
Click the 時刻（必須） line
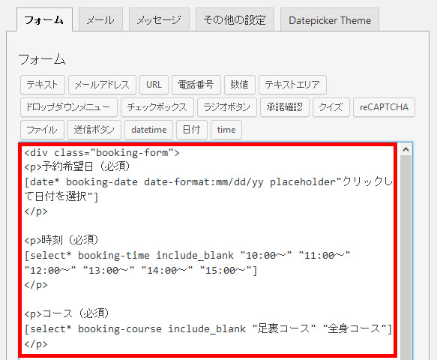tap(61, 240)
